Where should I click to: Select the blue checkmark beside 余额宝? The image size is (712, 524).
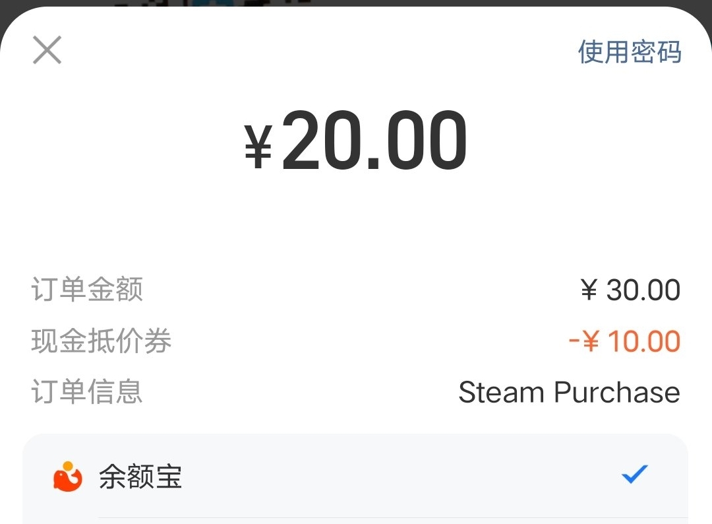click(634, 475)
